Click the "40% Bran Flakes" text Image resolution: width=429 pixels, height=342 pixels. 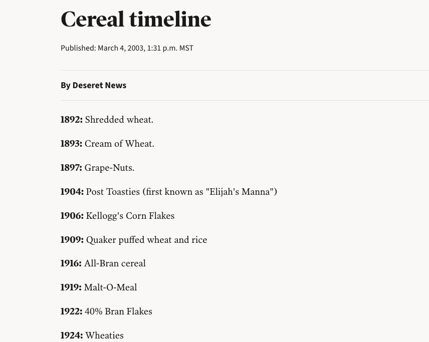click(x=118, y=311)
